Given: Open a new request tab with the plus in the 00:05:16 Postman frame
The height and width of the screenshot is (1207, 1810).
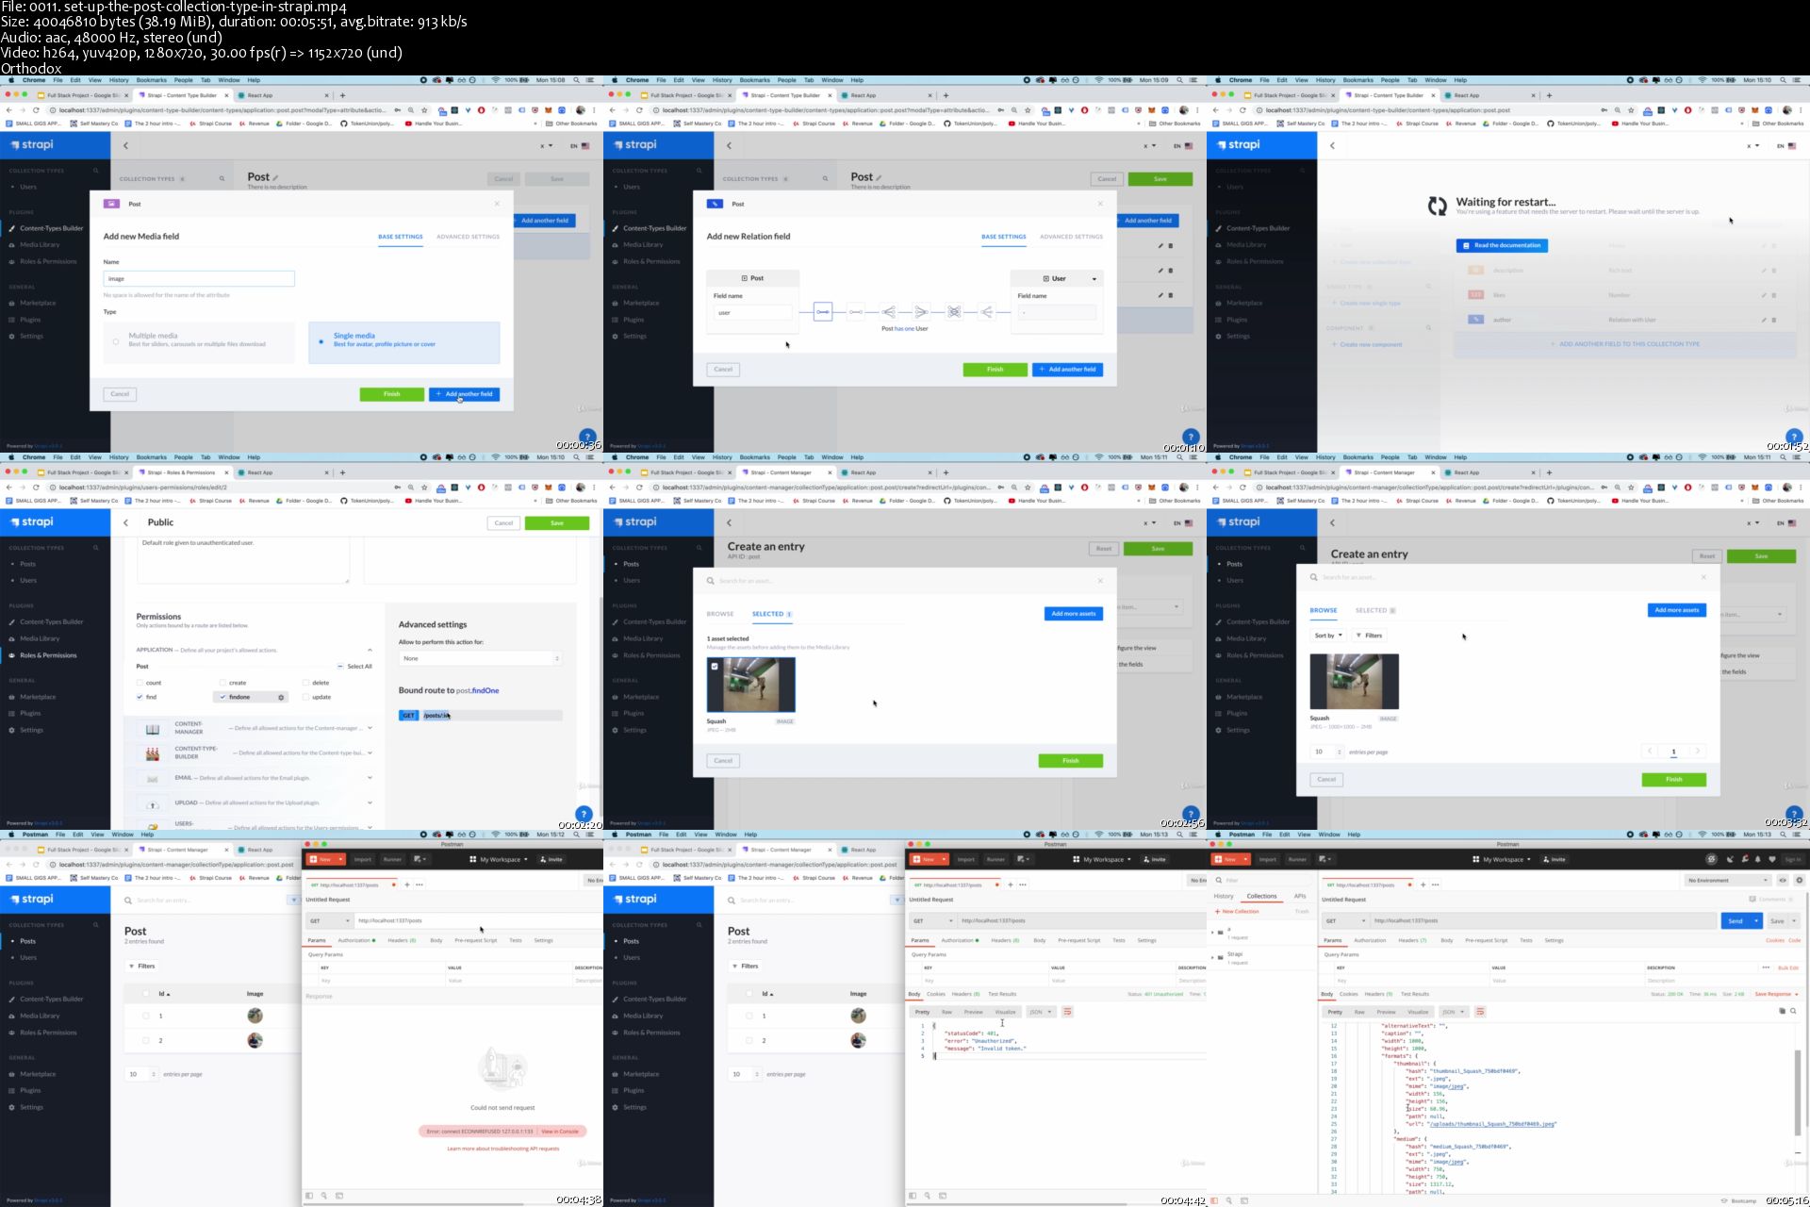Looking at the screenshot, I should [1423, 885].
